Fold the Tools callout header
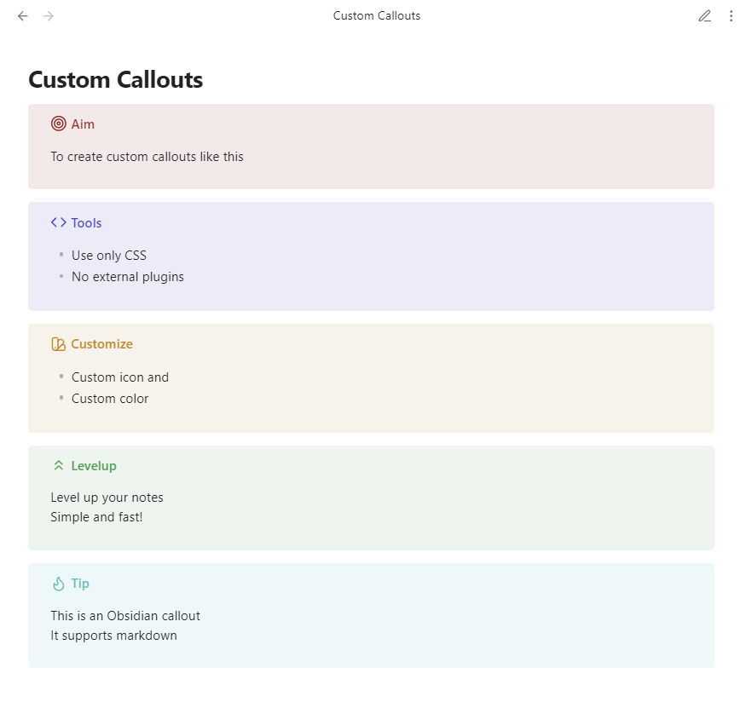The image size is (740, 702). tap(86, 222)
